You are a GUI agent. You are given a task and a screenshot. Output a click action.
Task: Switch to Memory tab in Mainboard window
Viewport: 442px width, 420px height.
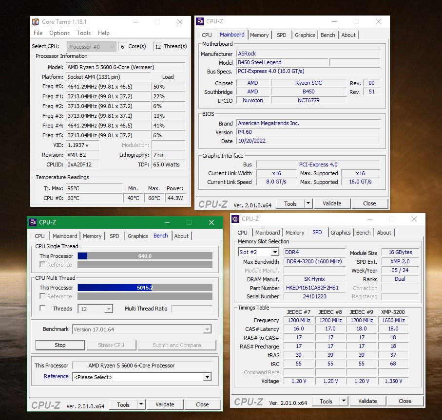(x=259, y=35)
